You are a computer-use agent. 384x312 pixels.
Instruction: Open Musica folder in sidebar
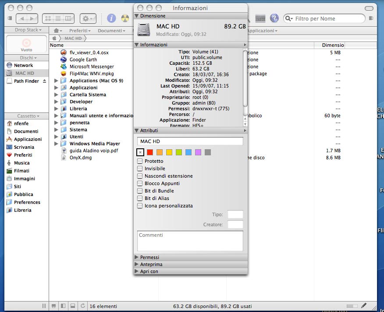pyautogui.click(x=21, y=163)
